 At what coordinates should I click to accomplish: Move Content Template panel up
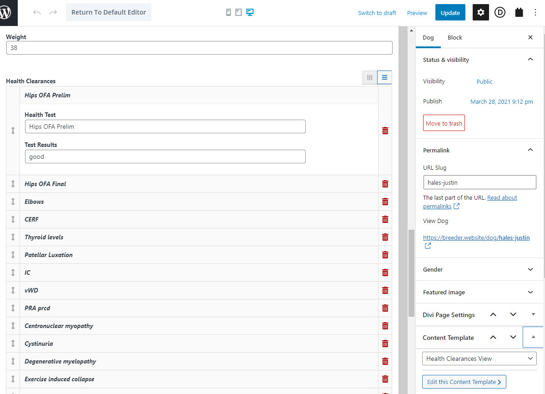493,337
